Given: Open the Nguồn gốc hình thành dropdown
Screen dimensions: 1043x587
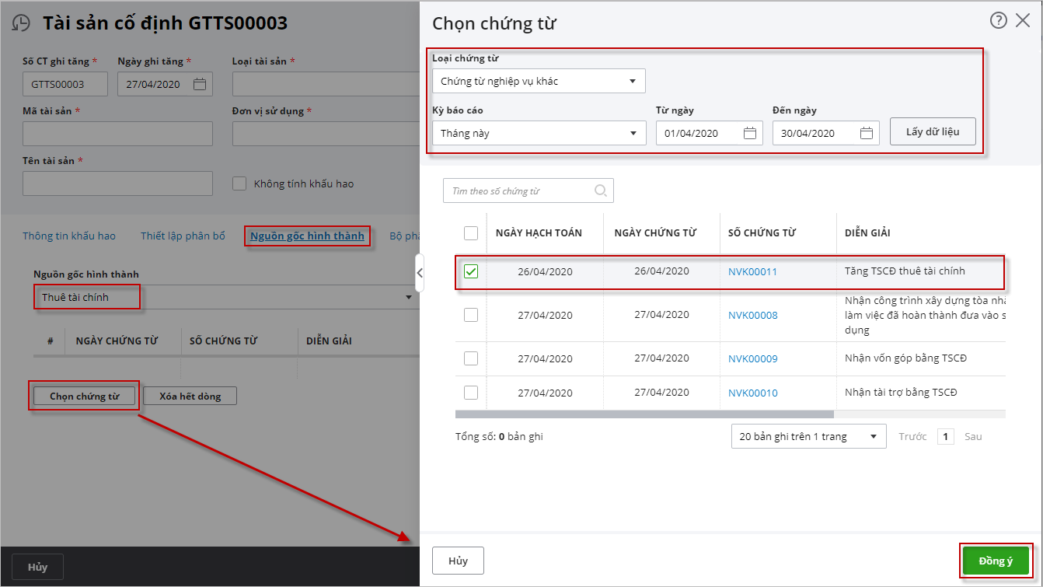Looking at the screenshot, I should pos(225,297).
